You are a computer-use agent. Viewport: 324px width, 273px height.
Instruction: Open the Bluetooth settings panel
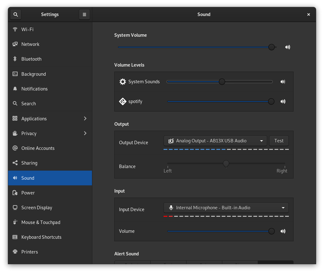point(31,59)
